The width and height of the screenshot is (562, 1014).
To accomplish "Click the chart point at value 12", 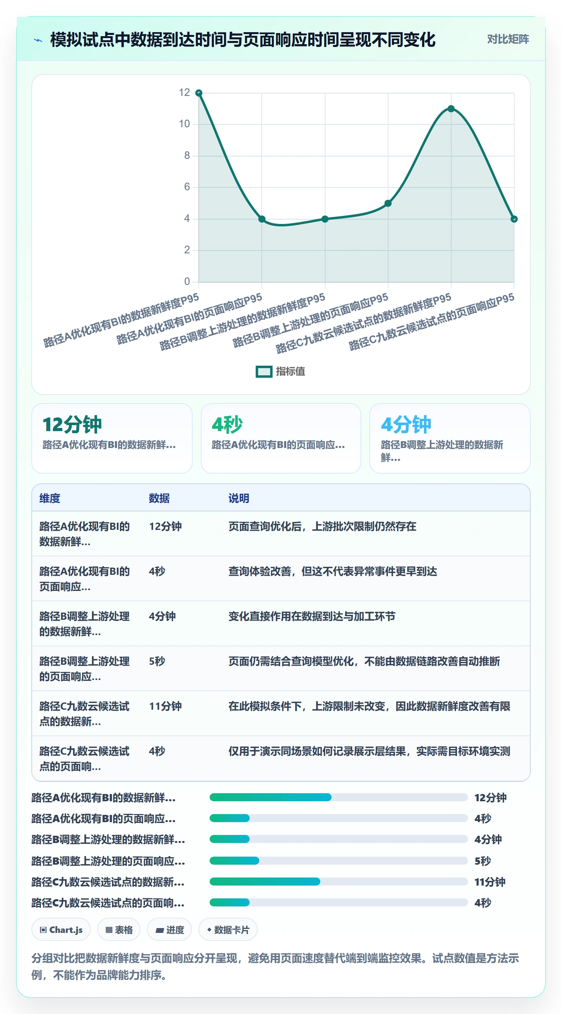I will pyautogui.click(x=199, y=93).
